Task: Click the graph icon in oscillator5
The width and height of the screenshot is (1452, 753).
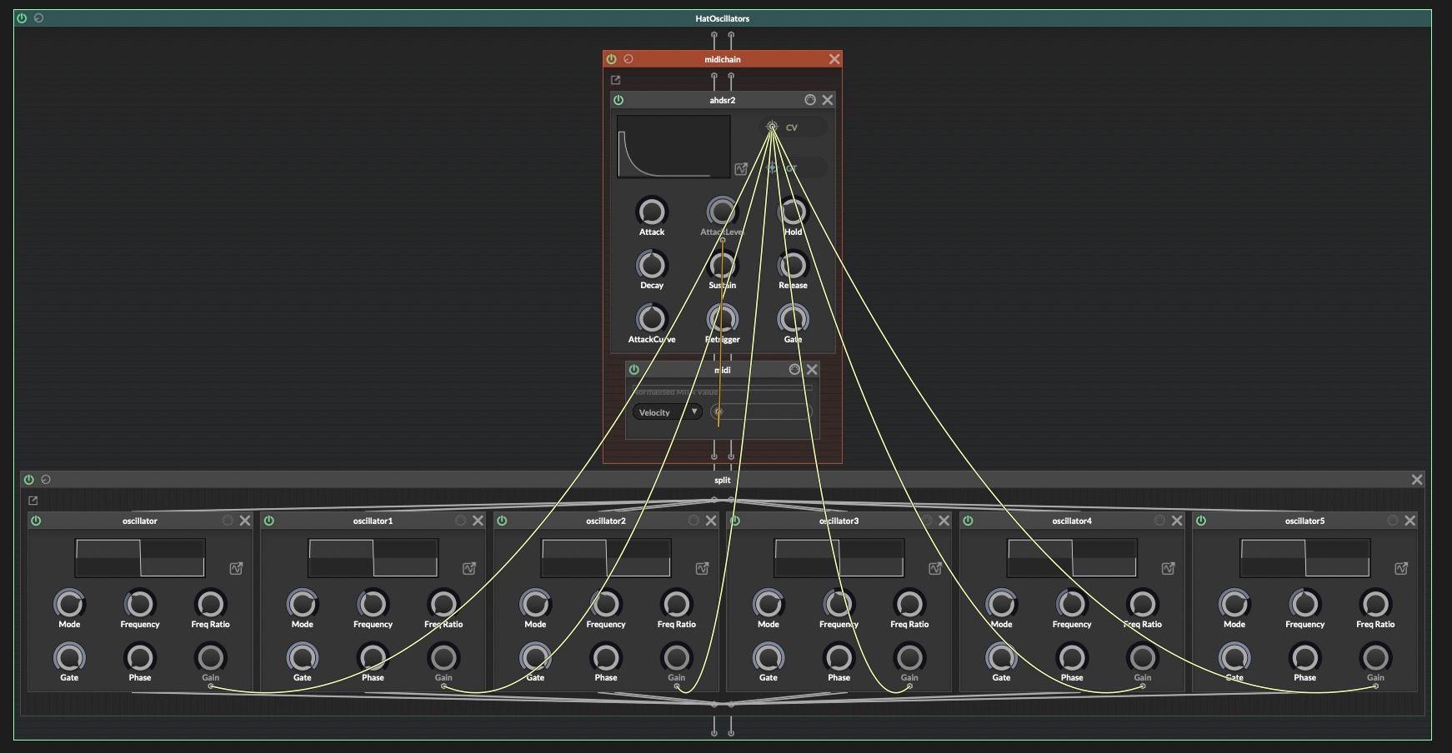Action: 1401,568
